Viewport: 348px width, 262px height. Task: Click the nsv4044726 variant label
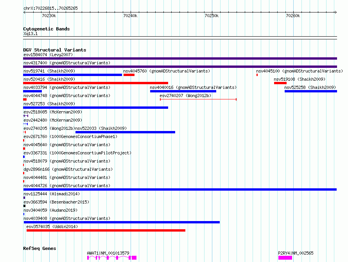[67, 186]
